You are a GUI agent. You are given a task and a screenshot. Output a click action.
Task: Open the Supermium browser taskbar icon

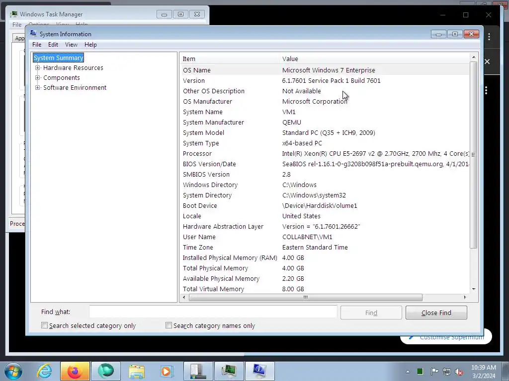coord(106,371)
